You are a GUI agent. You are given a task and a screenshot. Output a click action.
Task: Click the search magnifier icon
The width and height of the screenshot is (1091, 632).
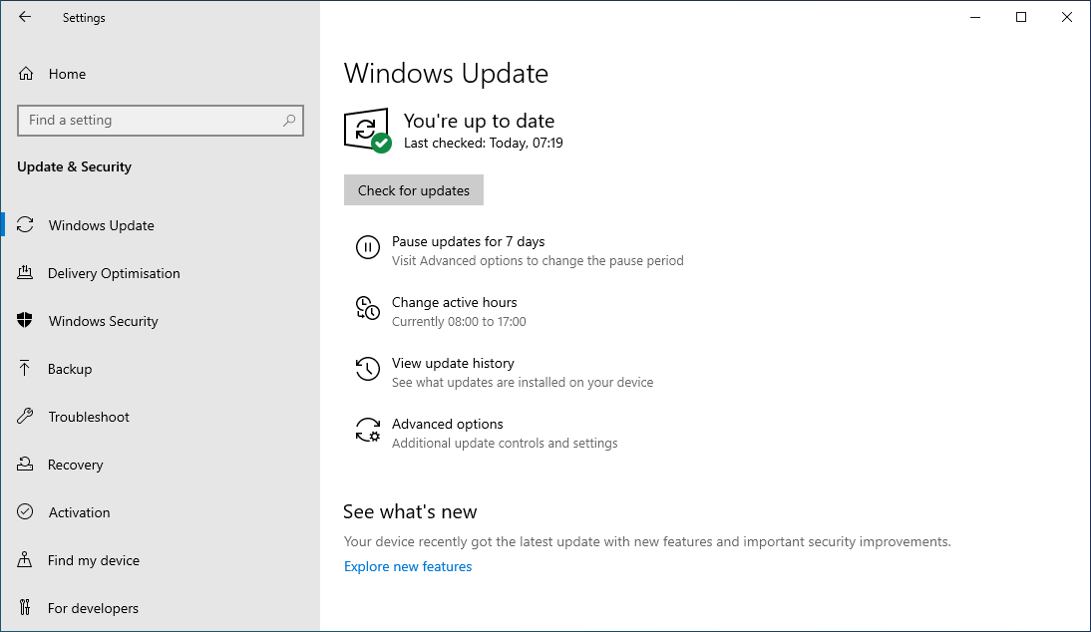click(289, 121)
